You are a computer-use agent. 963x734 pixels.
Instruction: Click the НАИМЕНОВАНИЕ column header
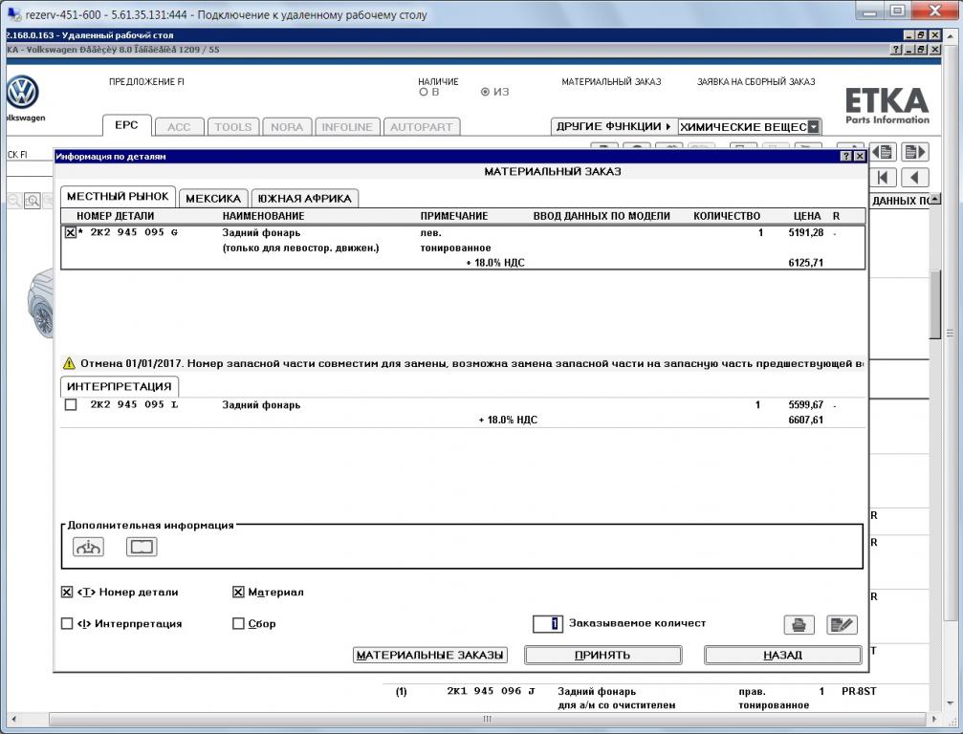[x=264, y=216]
